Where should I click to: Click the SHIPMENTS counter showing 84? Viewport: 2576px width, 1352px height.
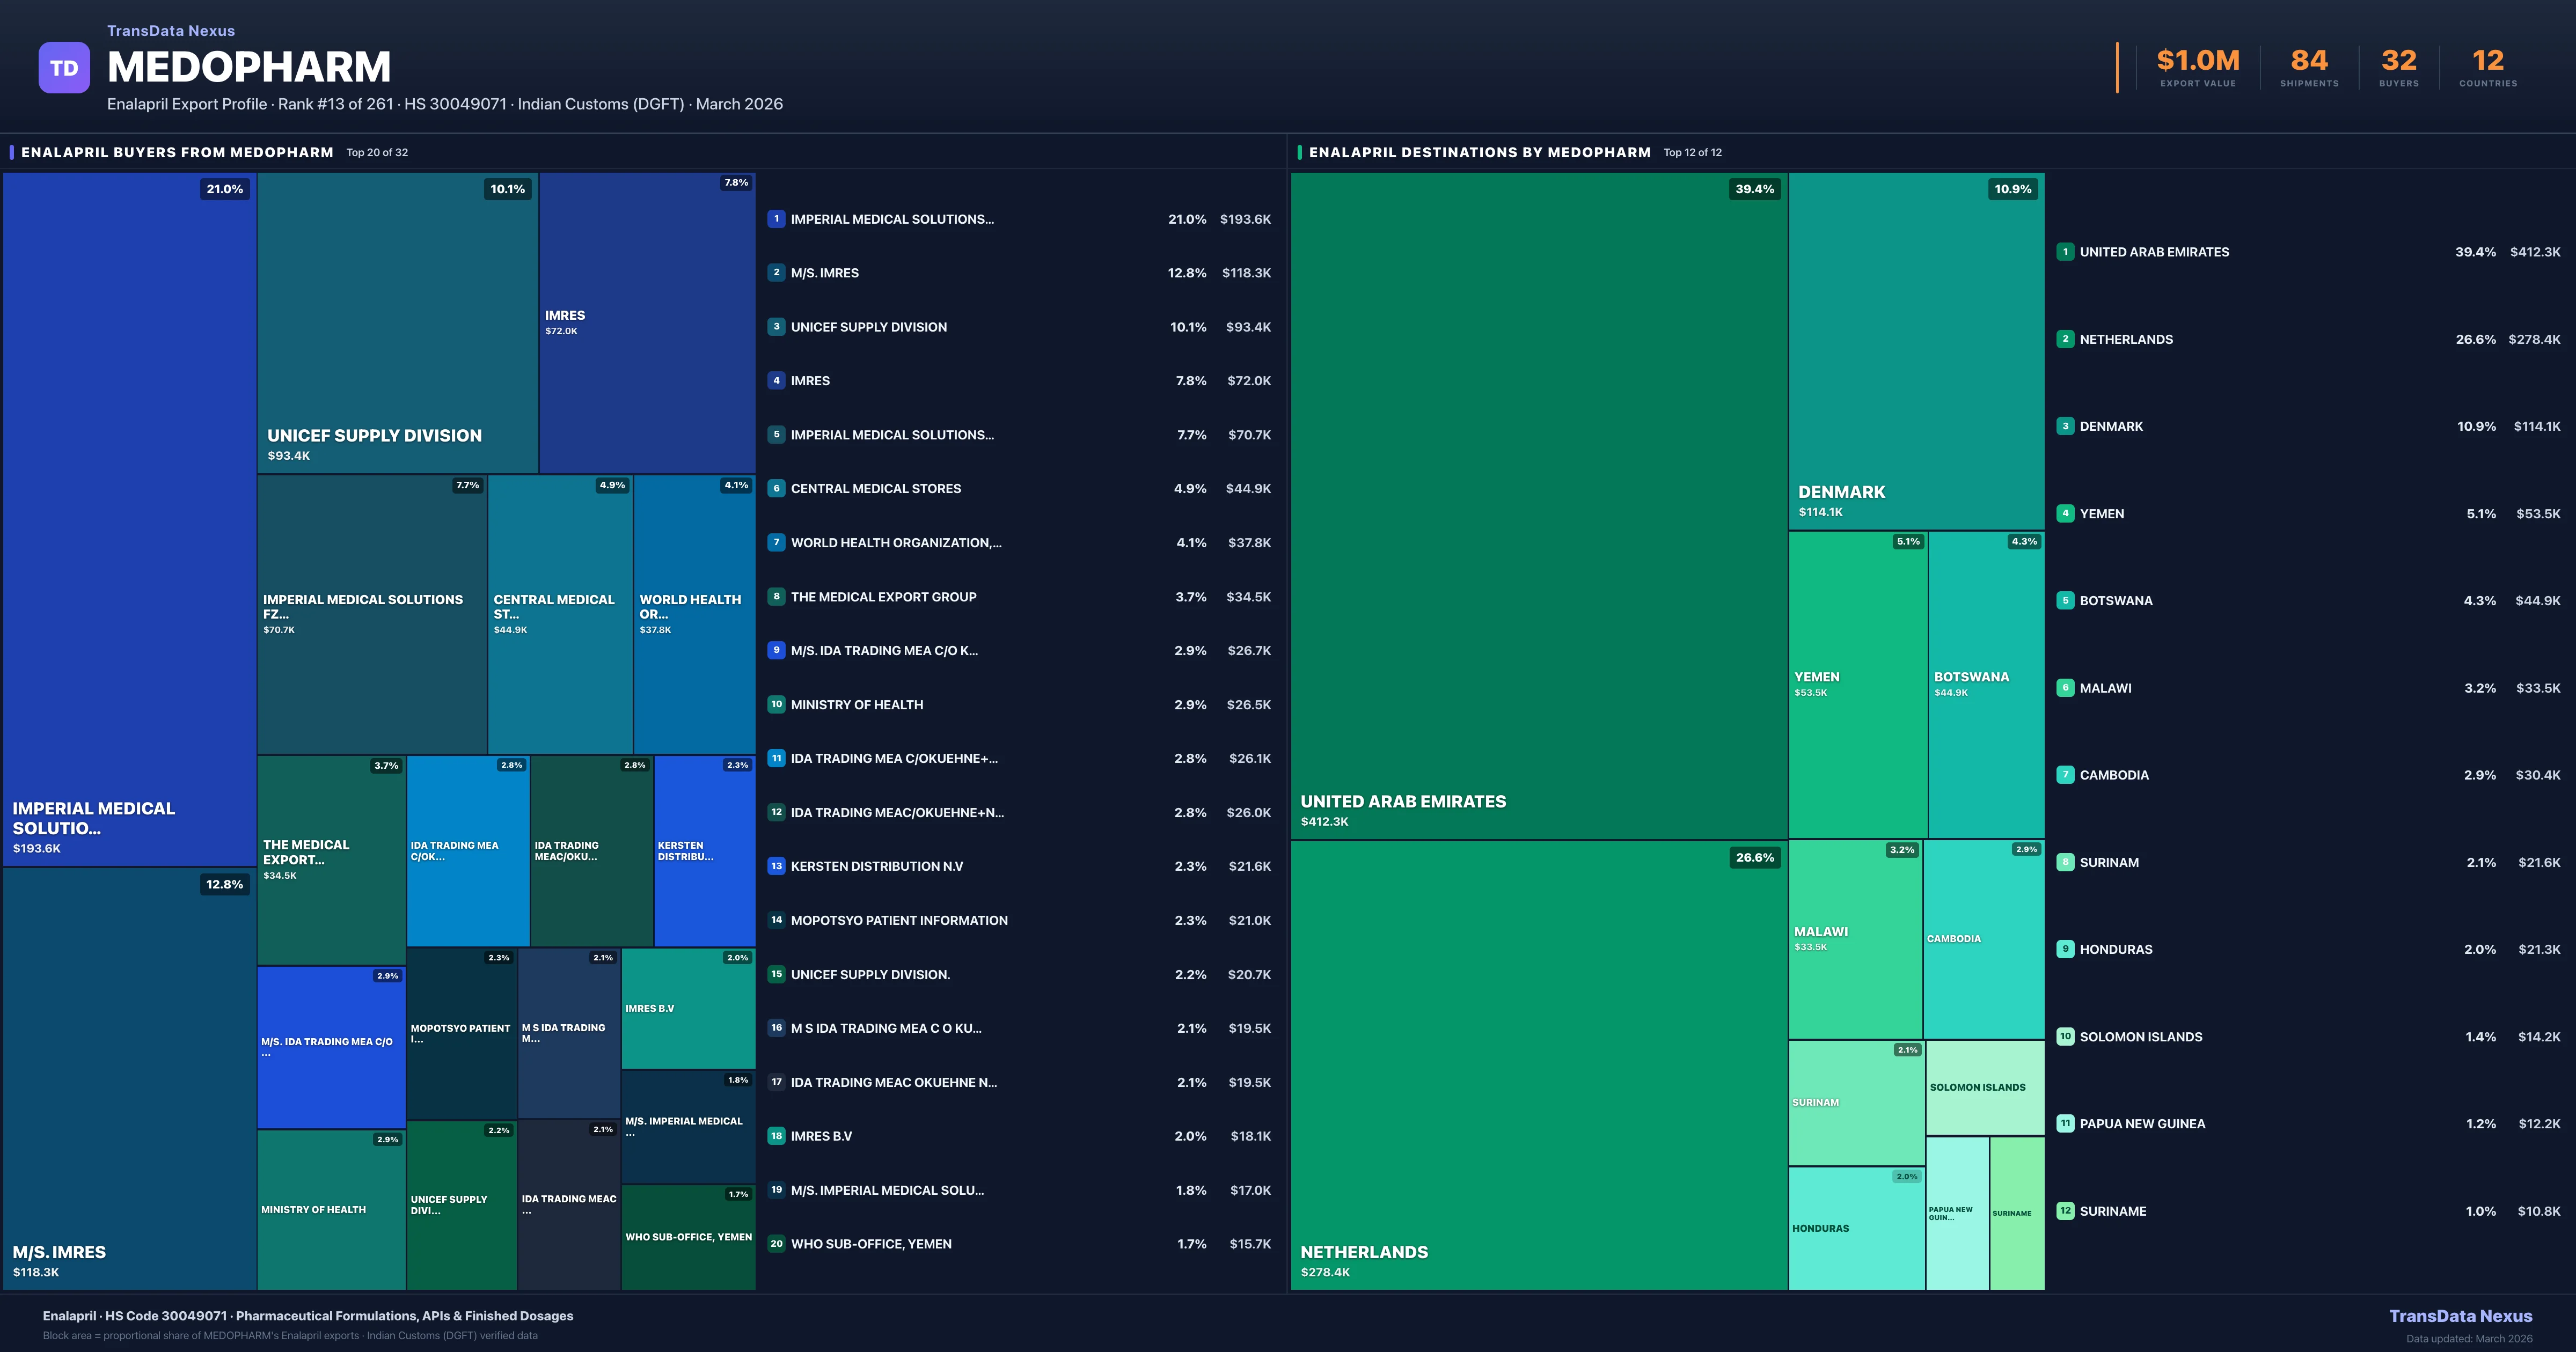2309,62
